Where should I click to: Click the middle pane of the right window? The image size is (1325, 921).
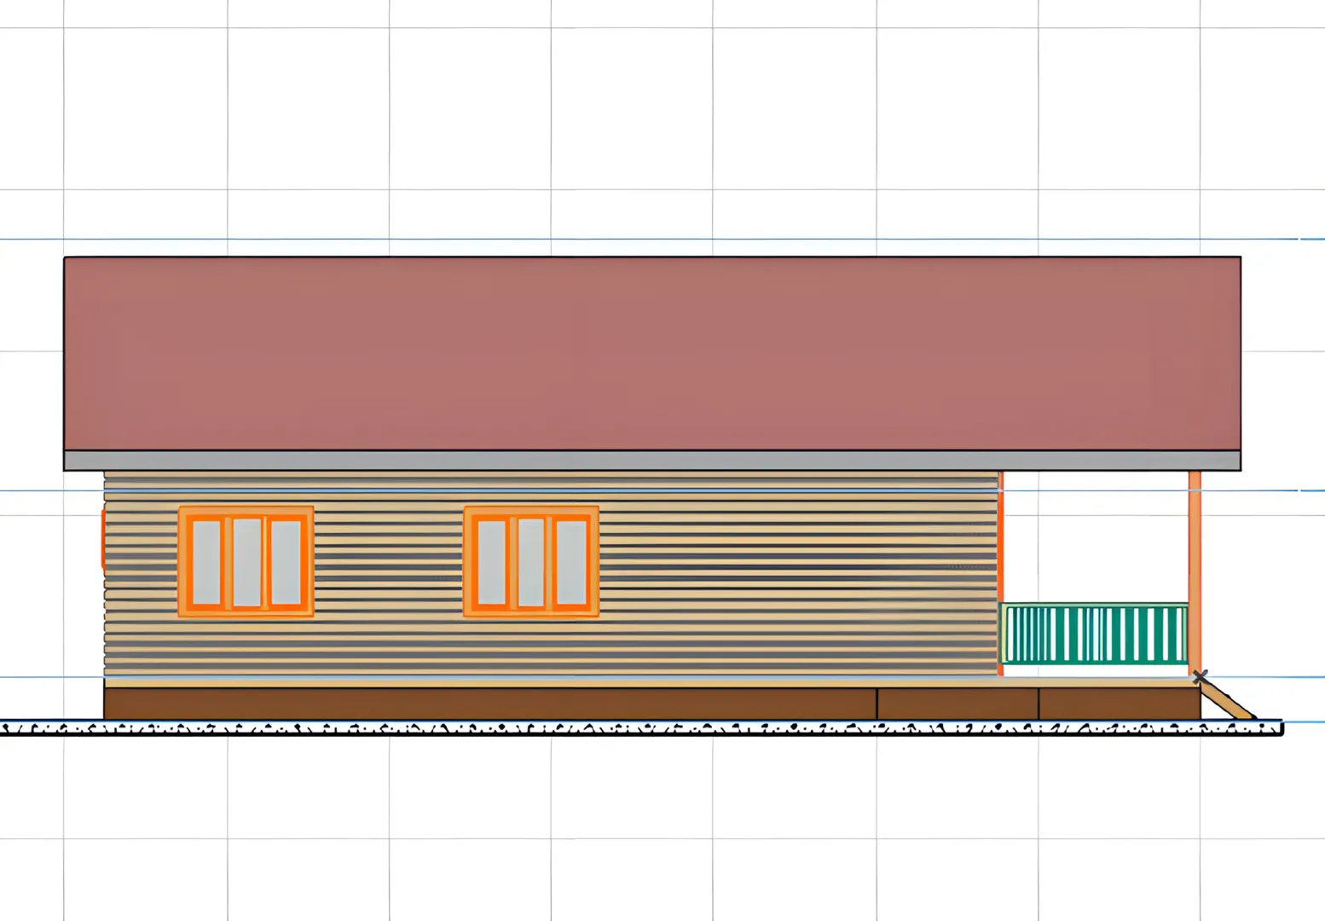pyautogui.click(x=531, y=562)
